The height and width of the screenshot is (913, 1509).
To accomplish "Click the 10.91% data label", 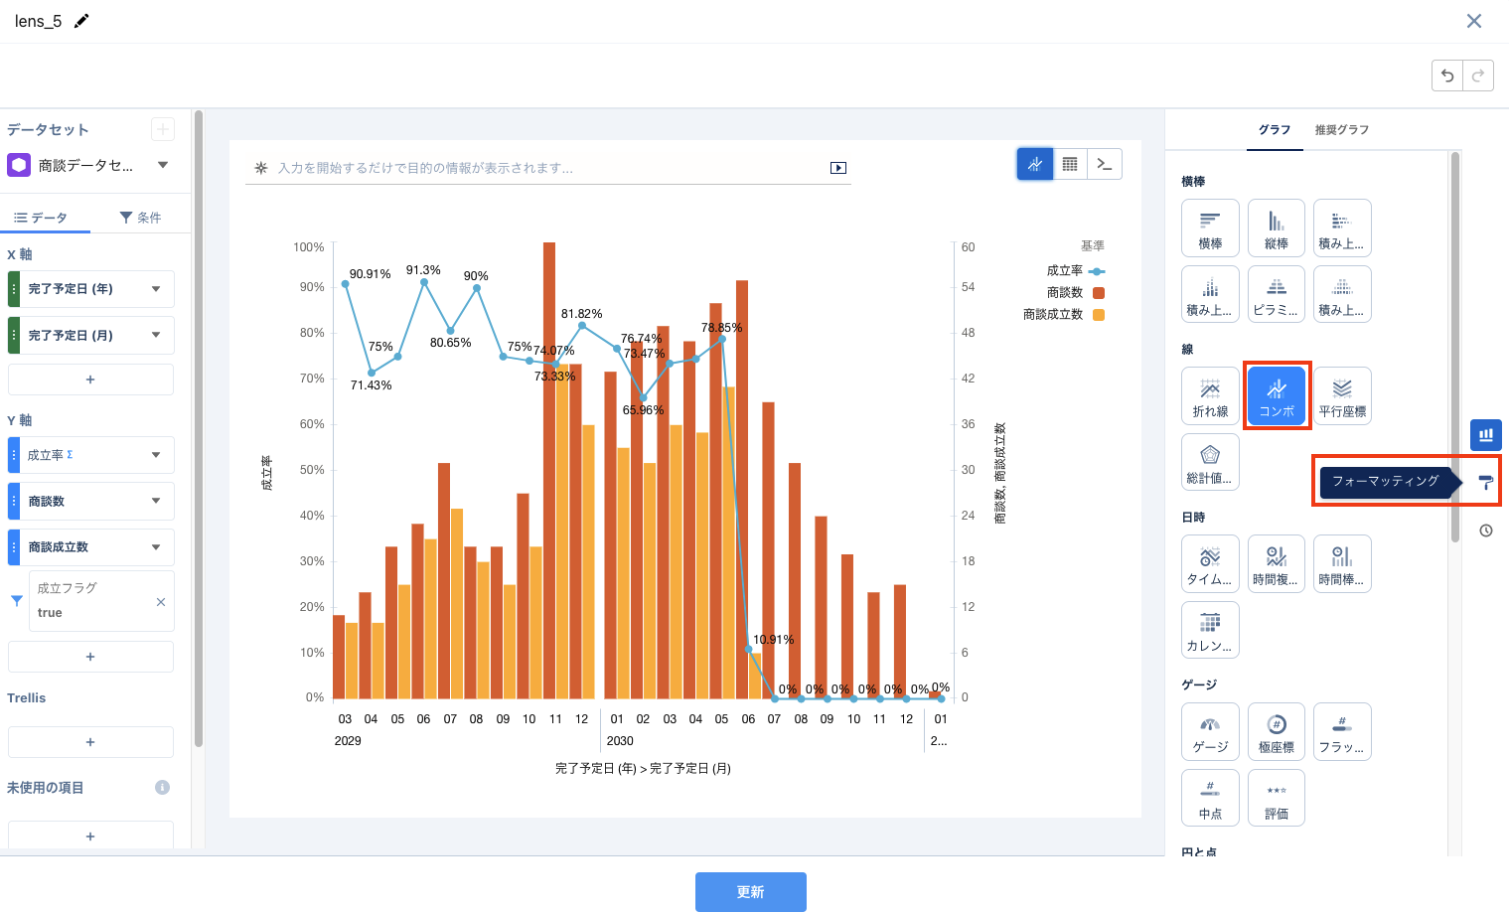I will [773, 640].
